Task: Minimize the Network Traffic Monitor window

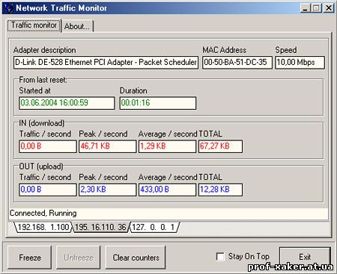Action: pyautogui.click(x=305, y=8)
